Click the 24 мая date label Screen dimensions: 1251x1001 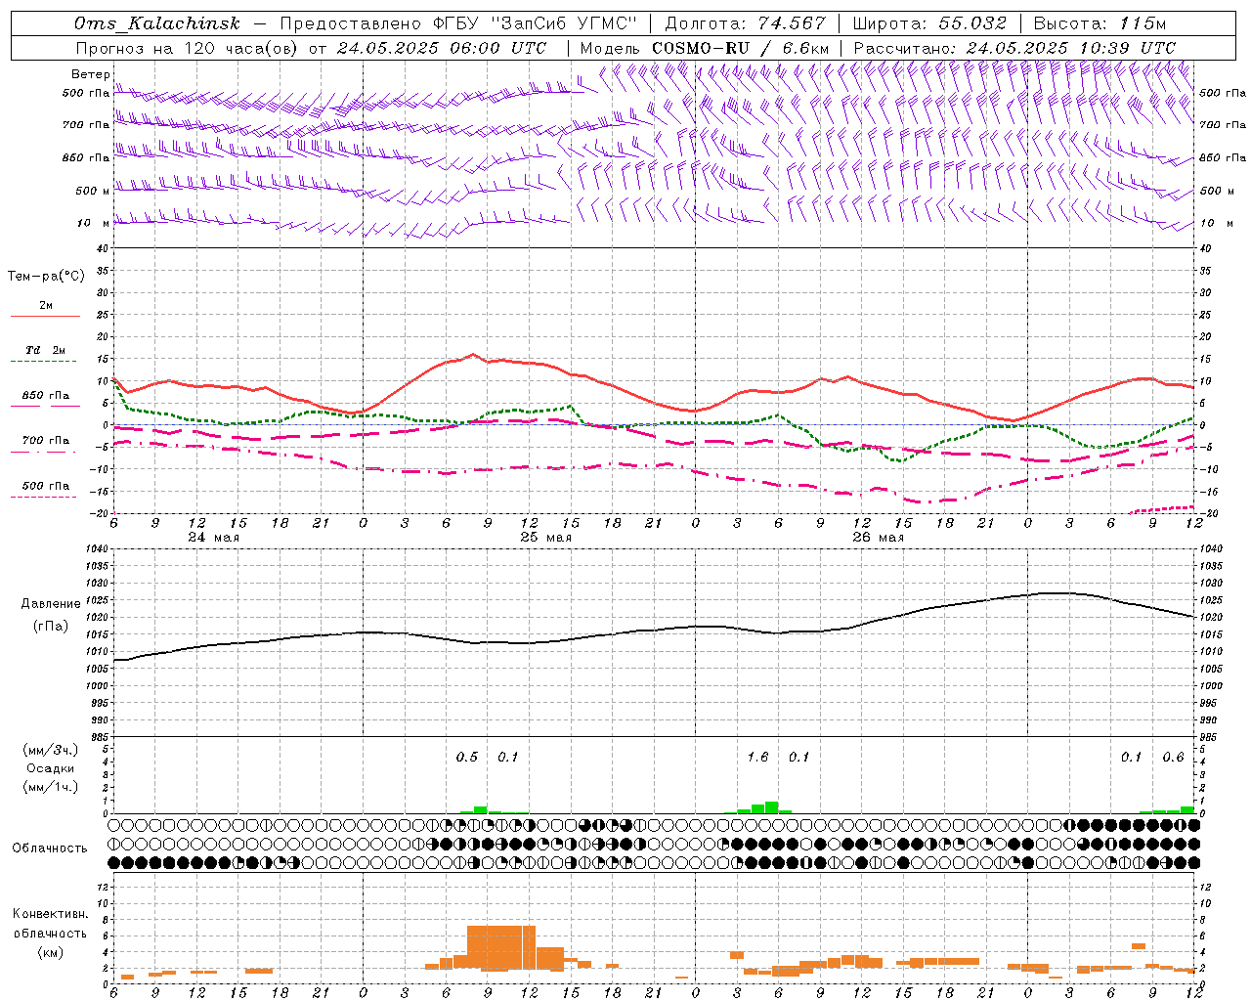213,538
